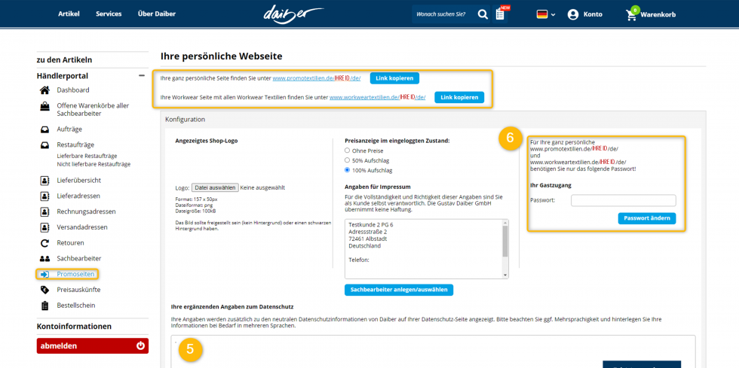Viewport: 739px width, 368px height.
Task: Click the Daiber logo
Action: point(293,14)
